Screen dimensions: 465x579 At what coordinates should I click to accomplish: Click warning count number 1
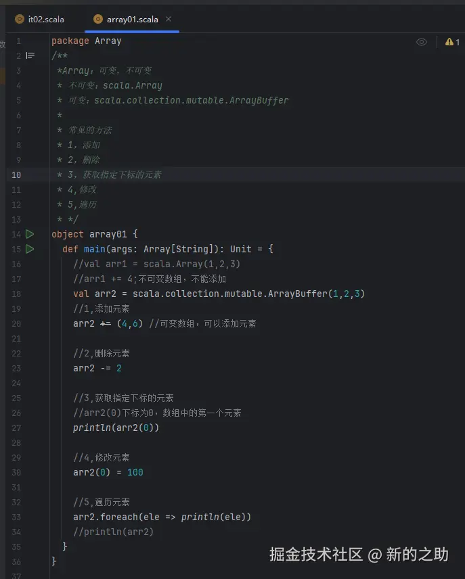coord(458,42)
